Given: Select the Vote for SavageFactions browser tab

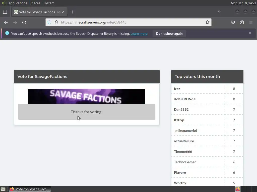Looking at the screenshot, I should [x=39, y=12].
